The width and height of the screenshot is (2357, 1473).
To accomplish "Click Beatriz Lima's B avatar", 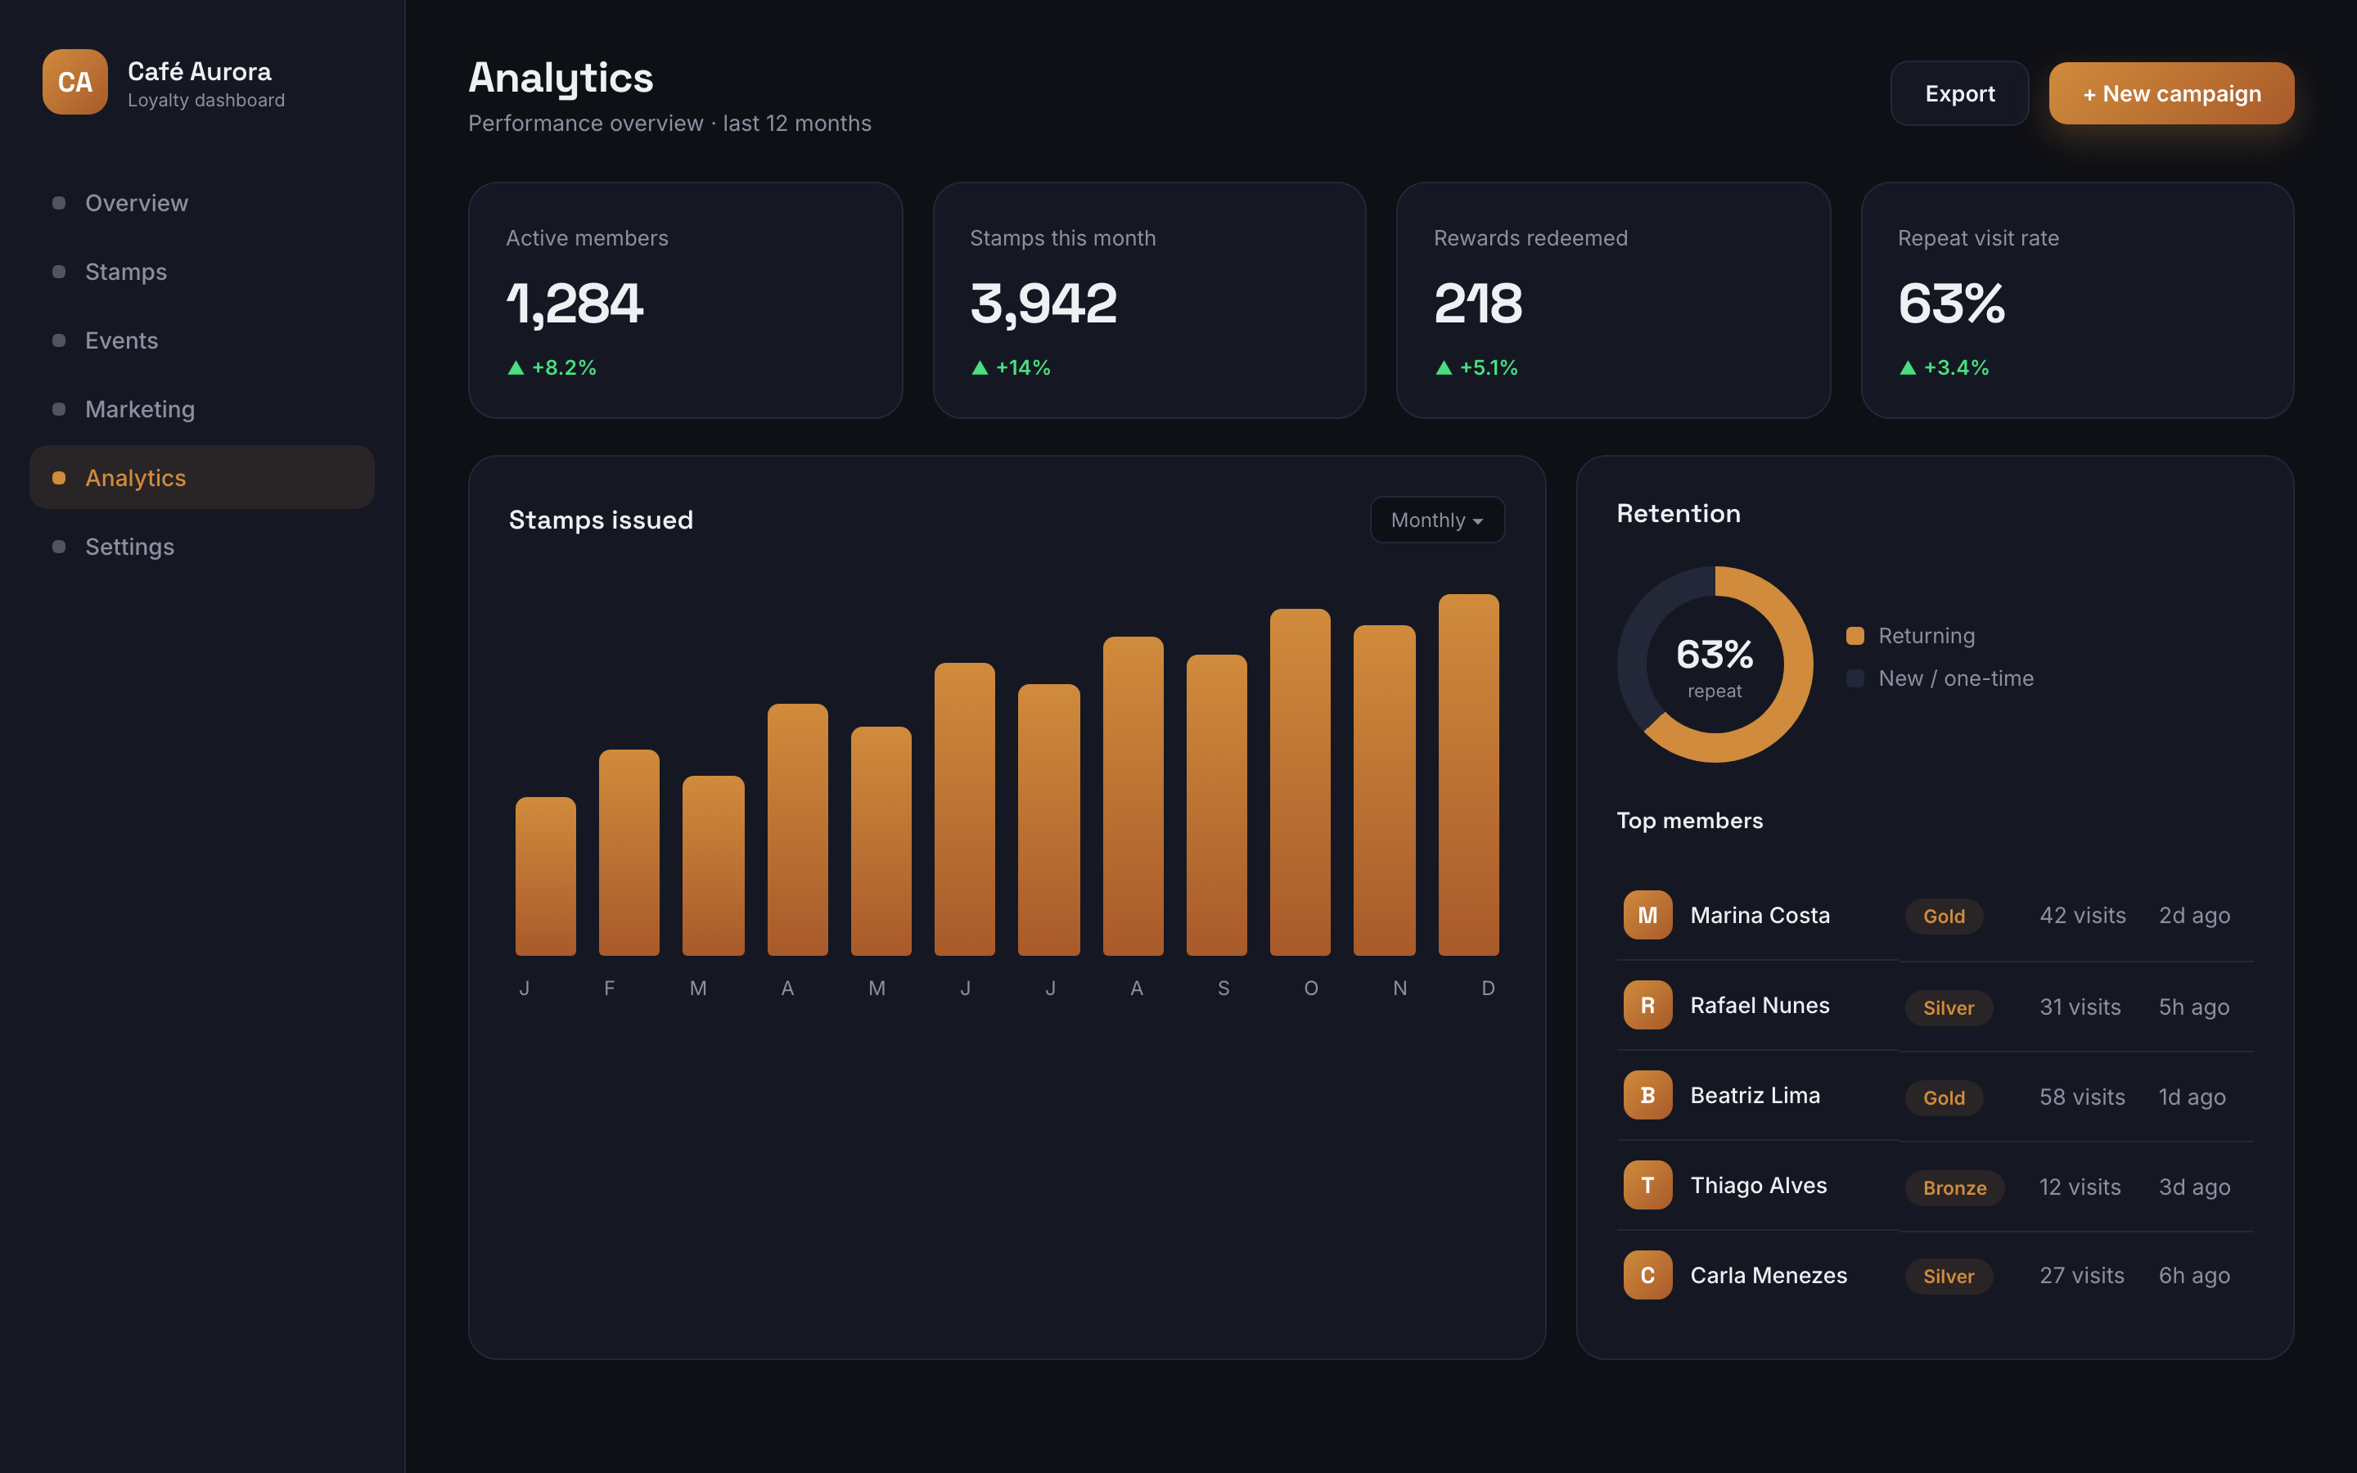I will pyautogui.click(x=1648, y=1095).
